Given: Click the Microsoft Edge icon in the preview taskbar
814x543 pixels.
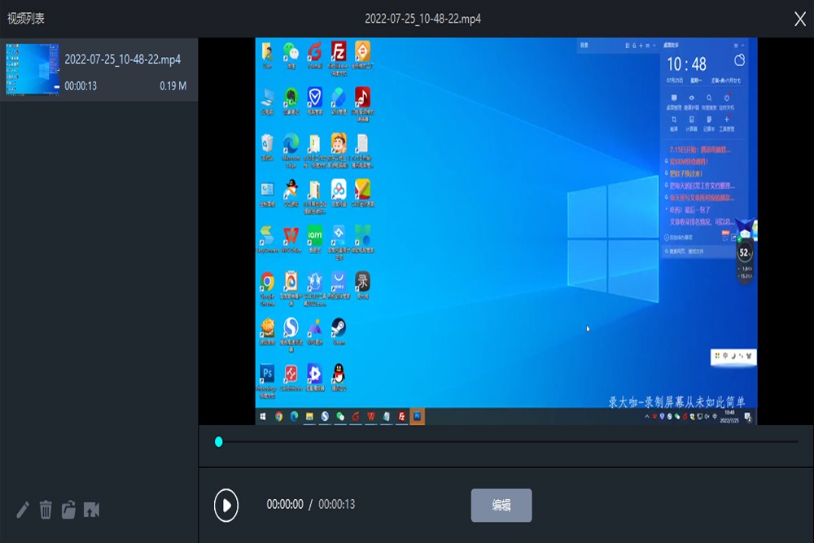Looking at the screenshot, I should tap(293, 415).
